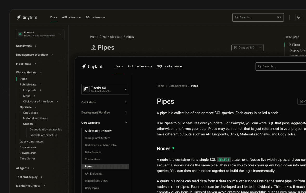The height and width of the screenshot is (193, 306).
Task: Expand Endpoints subsection
Action: [41, 90]
